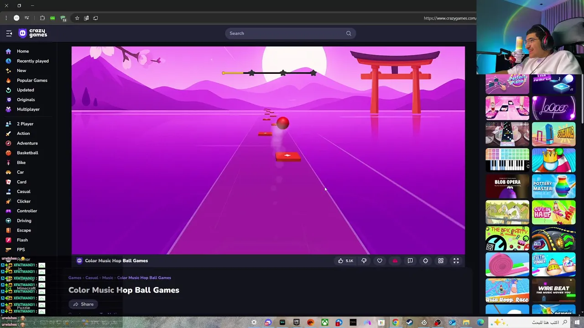Open the CrazyGames logo homepage
The height and width of the screenshot is (328, 584).
point(32,33)
